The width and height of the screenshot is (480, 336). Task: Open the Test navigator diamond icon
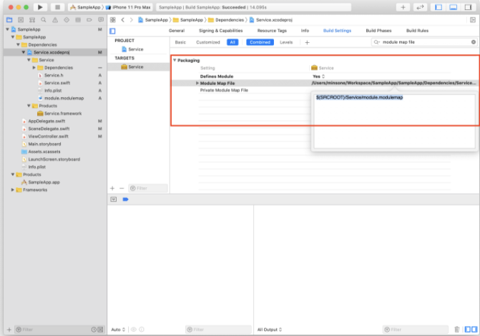click(67, 20)
